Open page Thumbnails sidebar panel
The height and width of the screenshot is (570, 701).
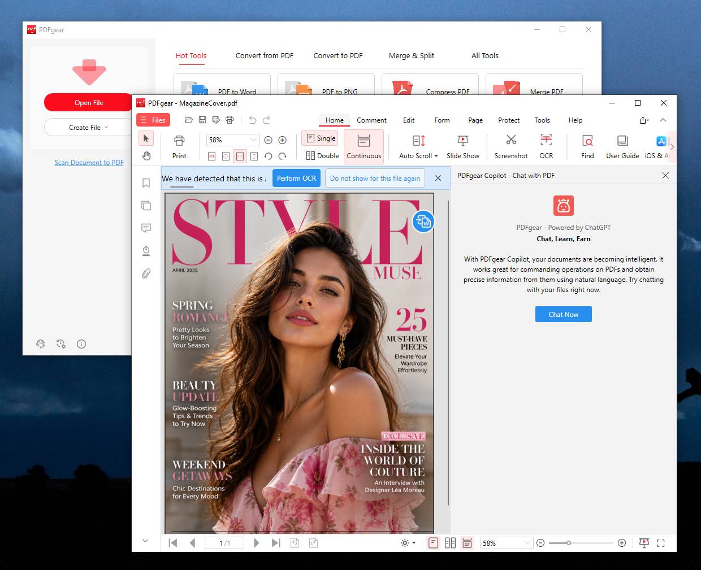146,206
